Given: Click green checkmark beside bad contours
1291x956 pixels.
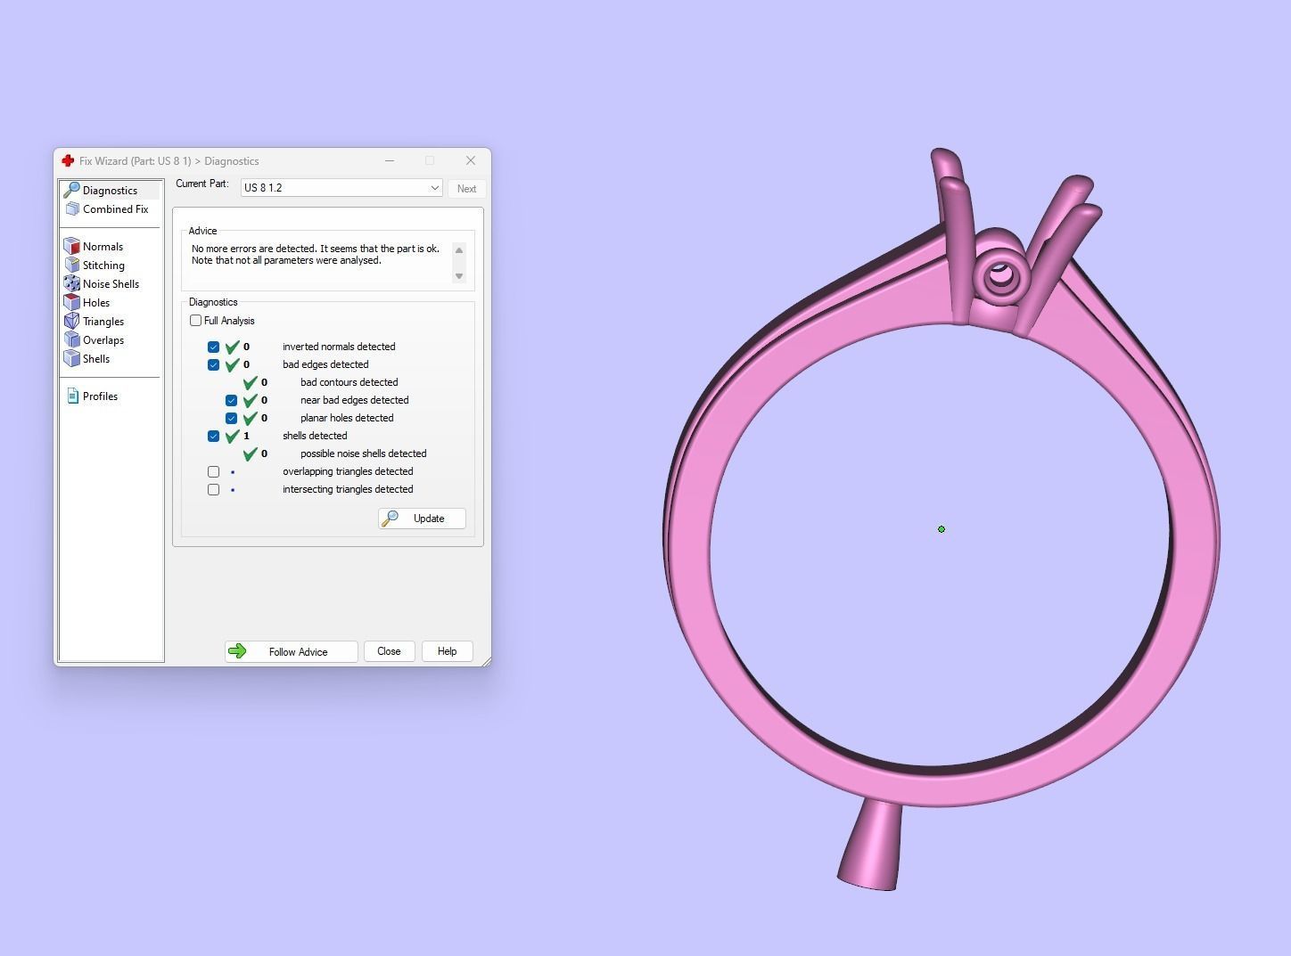Looking at the screenshot, I should click(251, 382).
